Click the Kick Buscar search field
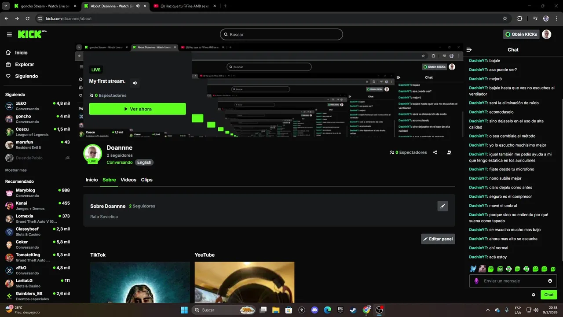563x317 pixels. (281, 34)
